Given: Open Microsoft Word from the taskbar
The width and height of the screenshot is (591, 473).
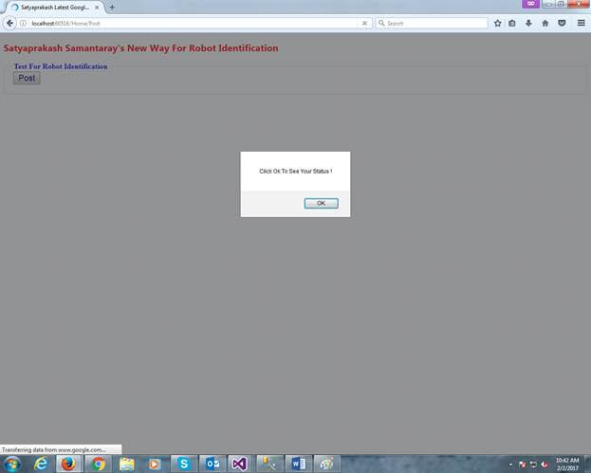Looking at the screenshot, I should click(x=299, y=464).
